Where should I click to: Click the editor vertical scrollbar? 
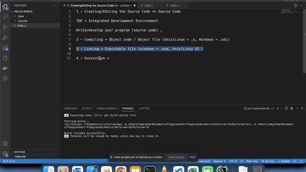click(305, 41)
